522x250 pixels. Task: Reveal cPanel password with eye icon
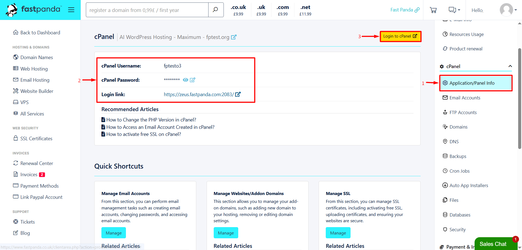coord(185,80)
